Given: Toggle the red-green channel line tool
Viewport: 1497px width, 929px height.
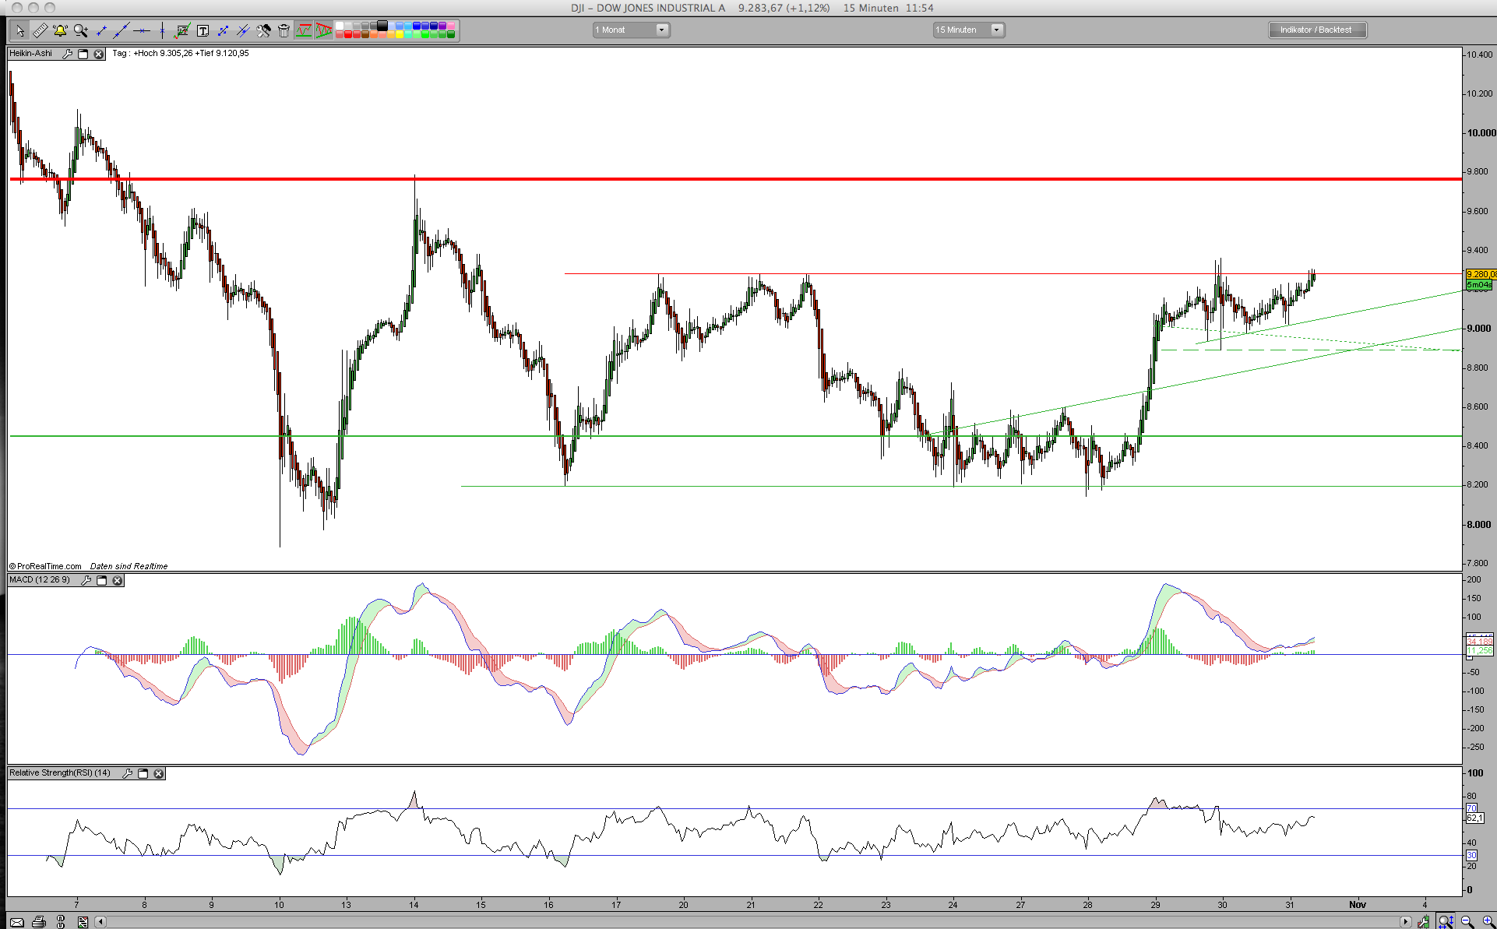Looking at the screenshot, I should 304,31.
